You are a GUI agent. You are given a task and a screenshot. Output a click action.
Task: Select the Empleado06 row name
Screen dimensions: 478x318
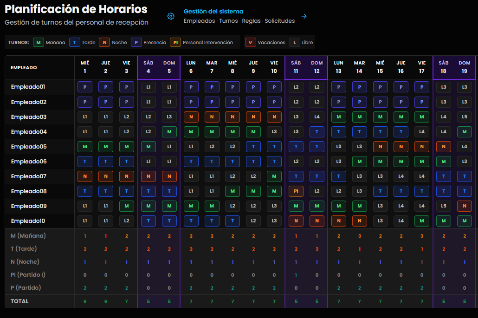click(x=29, y=161)
